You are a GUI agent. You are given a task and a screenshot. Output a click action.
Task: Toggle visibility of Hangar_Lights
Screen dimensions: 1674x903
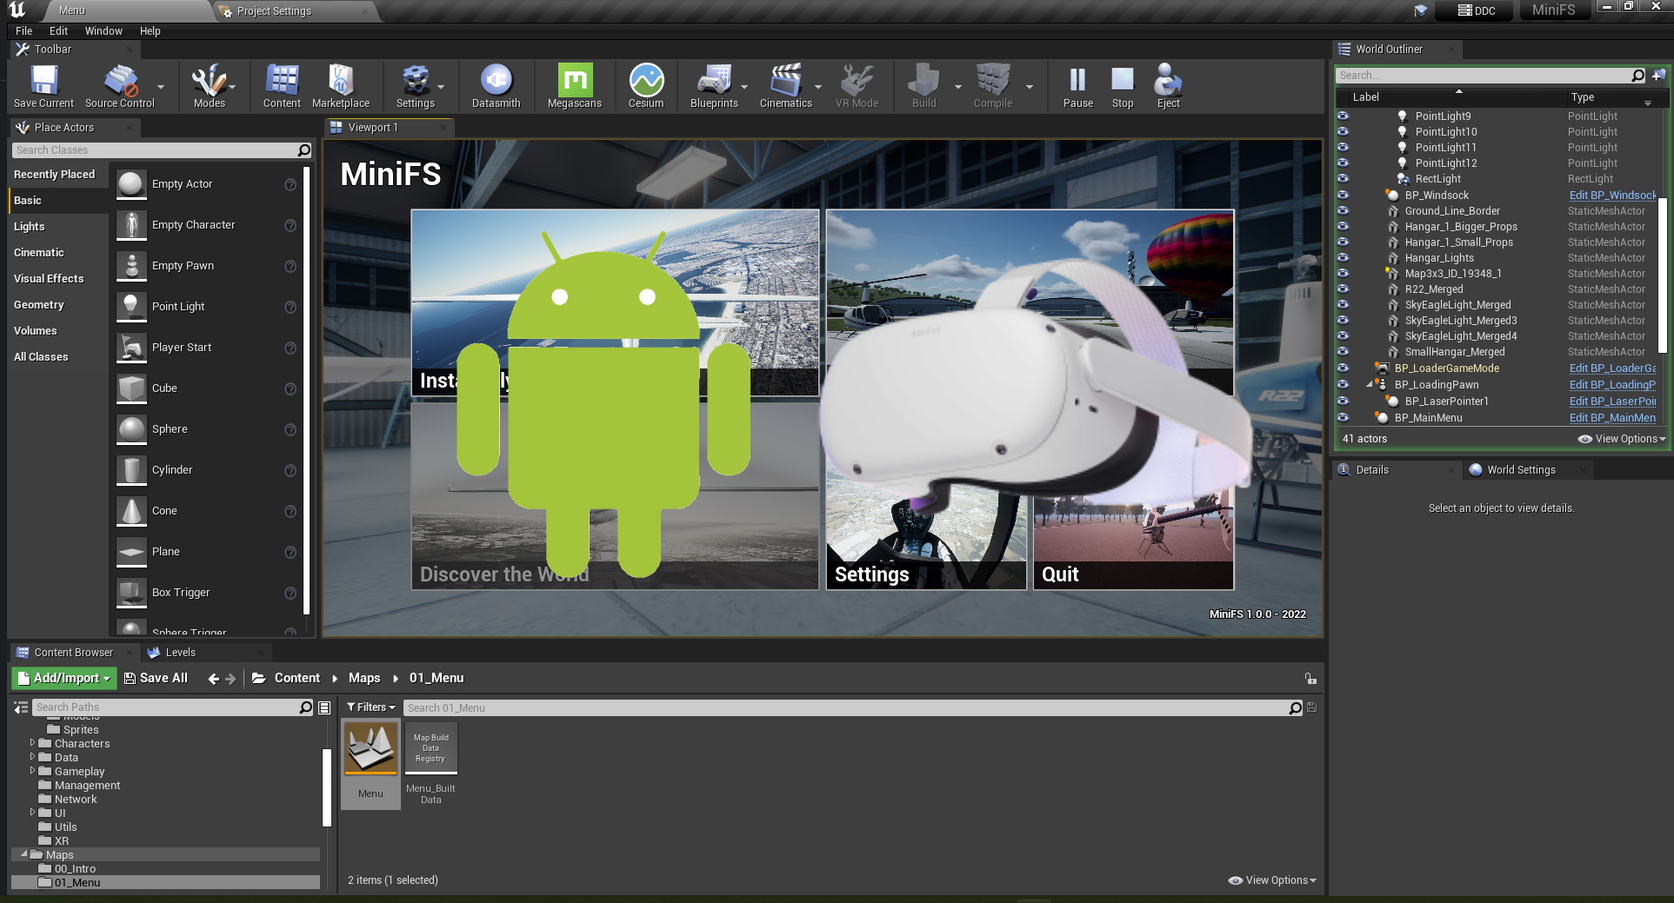pyautogui.click(x=1343, y=257)
